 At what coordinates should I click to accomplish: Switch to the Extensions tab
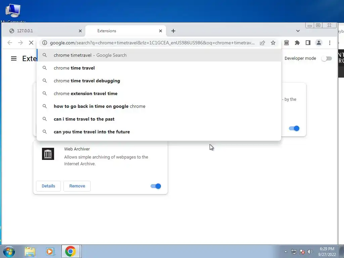tap(126, 31)
